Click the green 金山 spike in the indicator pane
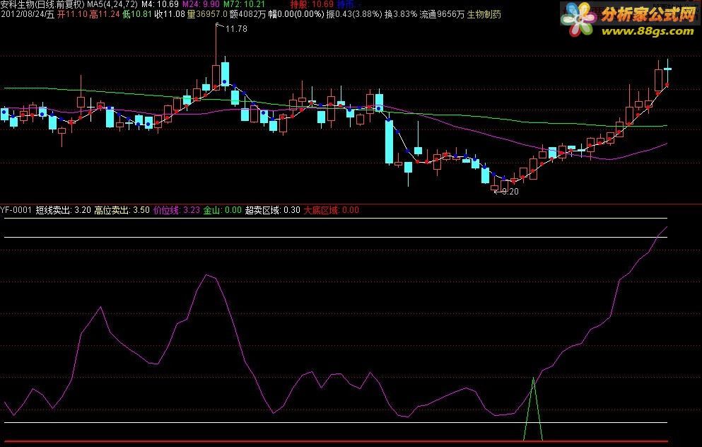702x447 pixels. pyautogui.click(x=533, y=409)
